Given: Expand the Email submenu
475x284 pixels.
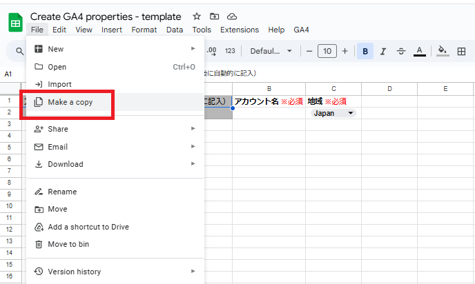Looking at the screenshot, I should click(115, 147).
